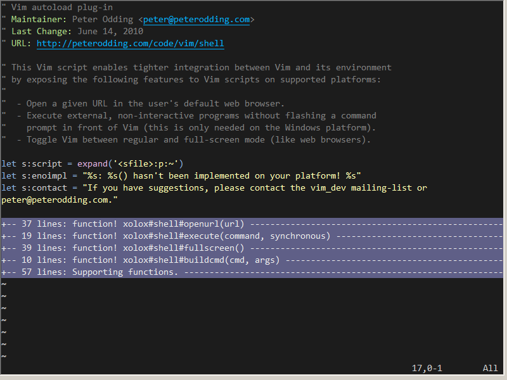Expand the xolox#shell#fullscreen() fold

252,248
